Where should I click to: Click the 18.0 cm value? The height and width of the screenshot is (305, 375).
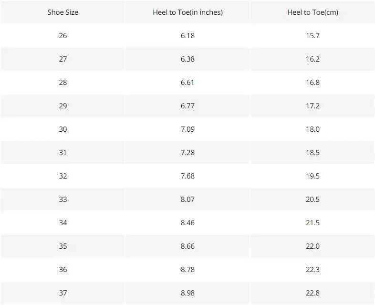(x=312, y=129)
